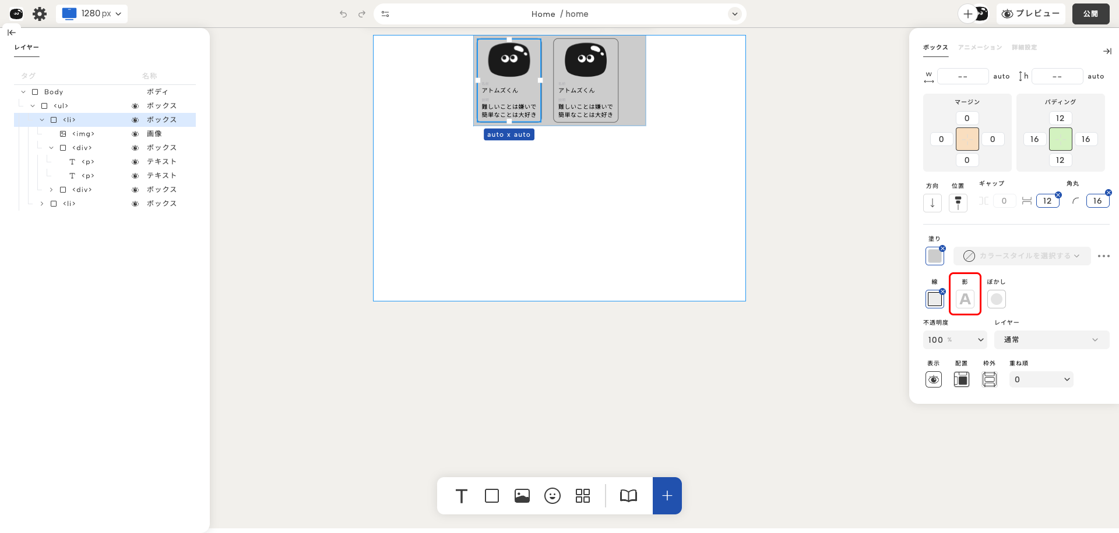Click the fill (塗り) color swatch
The height and width of the screenshot is (533, 1119).
pos(935,256)
